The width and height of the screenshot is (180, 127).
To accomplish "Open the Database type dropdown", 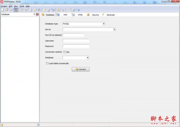I will coord(103,24).
